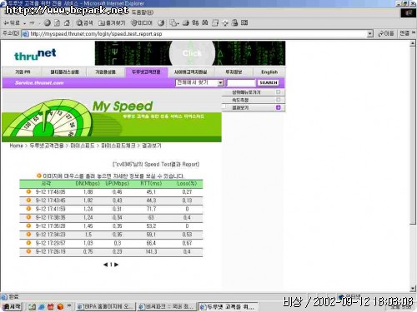
Task: Go back with the 뒤로 toolbar button
Action: pos(12,23)
